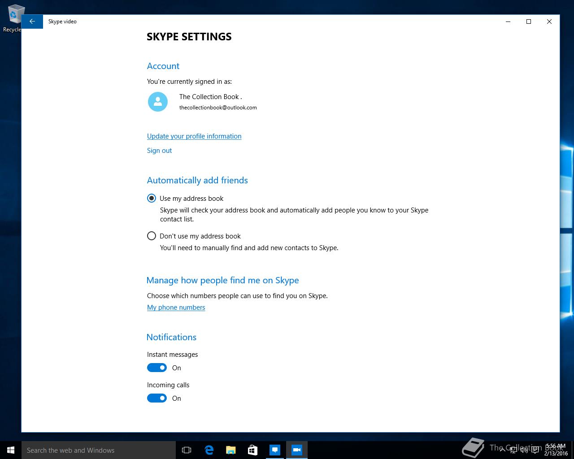Minimize the Skype video window
This screenshot has width=574, height=459.
[x=508, y=22]
